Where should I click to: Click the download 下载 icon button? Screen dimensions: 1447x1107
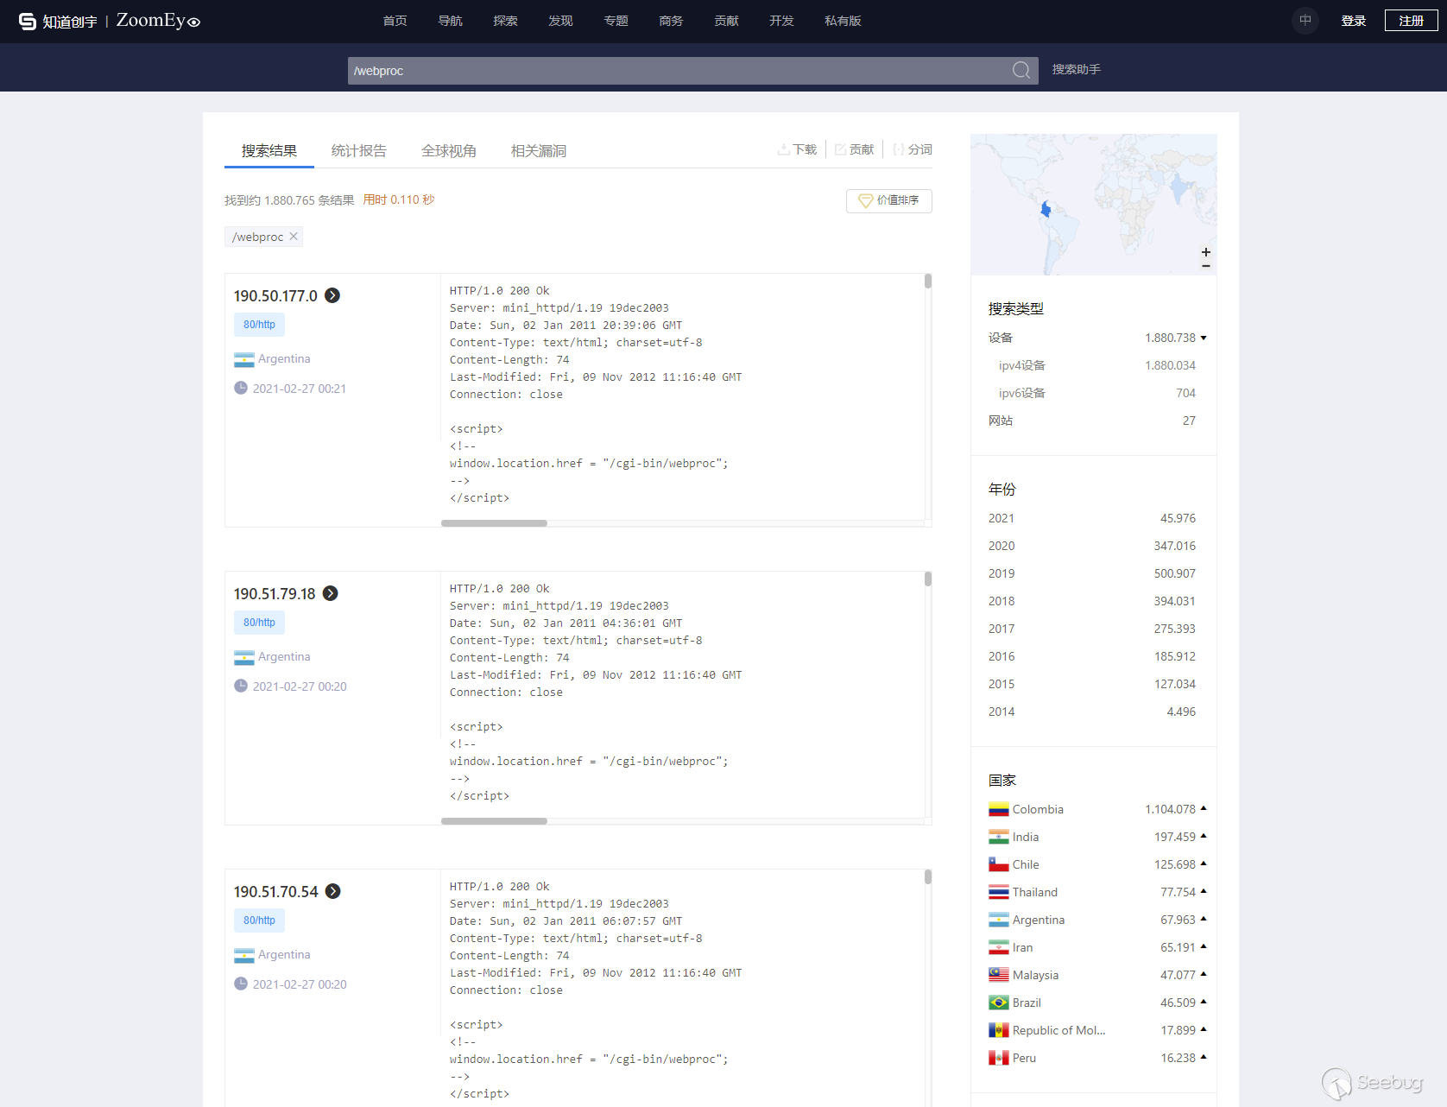point(797,149)
